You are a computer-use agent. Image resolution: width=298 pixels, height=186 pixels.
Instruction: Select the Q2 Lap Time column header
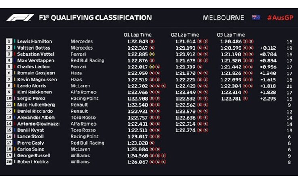tap(185, 35)
